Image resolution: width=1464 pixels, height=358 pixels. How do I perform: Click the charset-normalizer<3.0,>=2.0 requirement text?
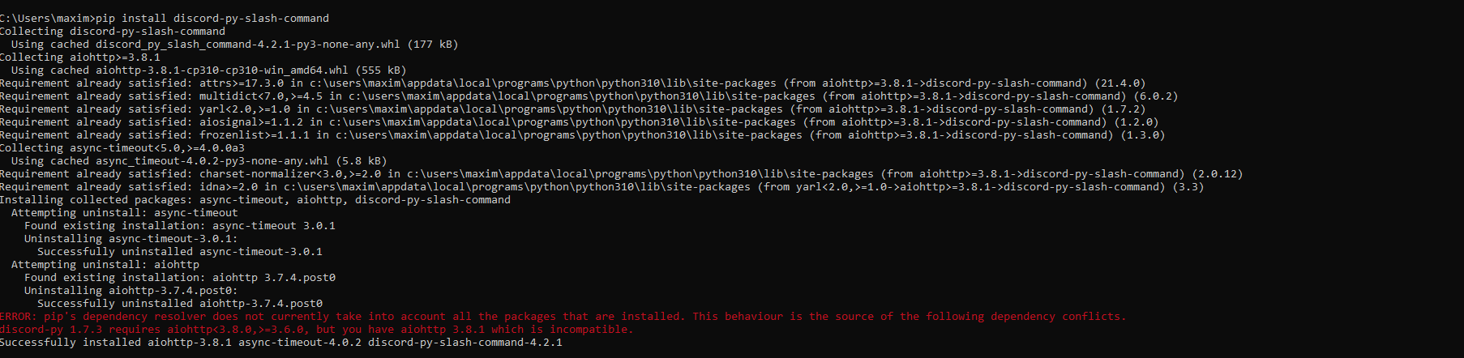click(290, 173)
